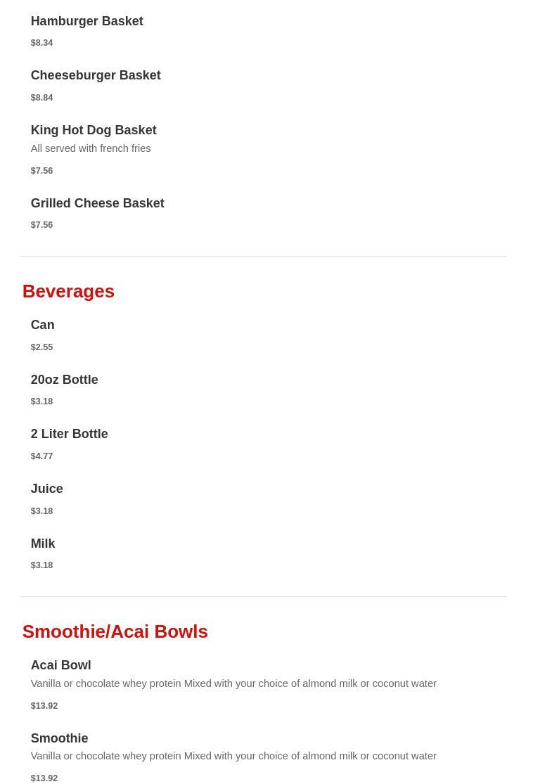Viewport: 552px width, 784px height.
Task: Click the $8.34 Hamburger Basket price
Action: pyautogui.click(x=41, y=43)
